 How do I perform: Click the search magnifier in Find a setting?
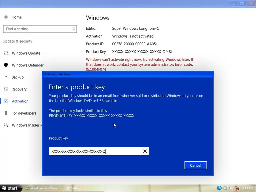(73, 29)
